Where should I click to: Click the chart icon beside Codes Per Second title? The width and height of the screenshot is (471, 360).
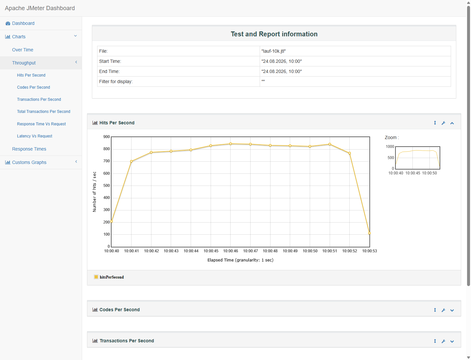tap(95, 310)
